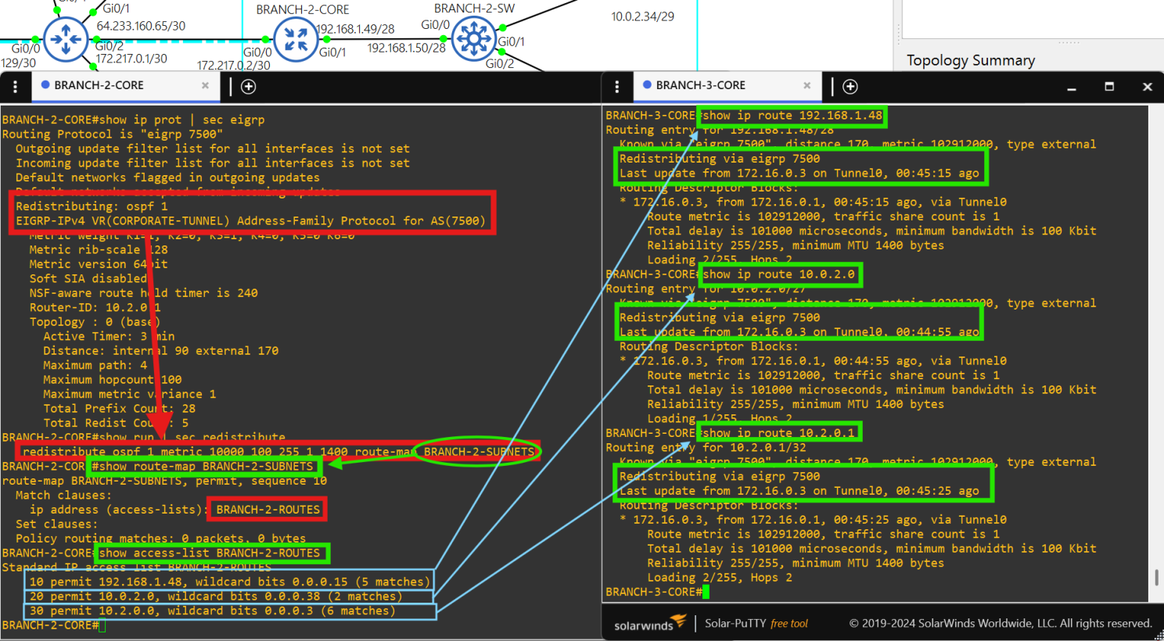
Task: Click the right terminal's vertical scrollbar
Action: [x=1155, y=578]
